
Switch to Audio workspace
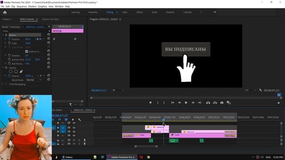(x=155, y=12)
